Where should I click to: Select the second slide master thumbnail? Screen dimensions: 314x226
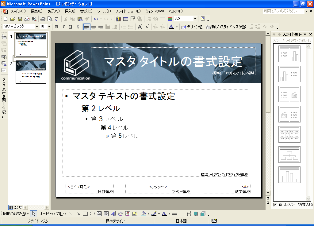tap(31, 72)
